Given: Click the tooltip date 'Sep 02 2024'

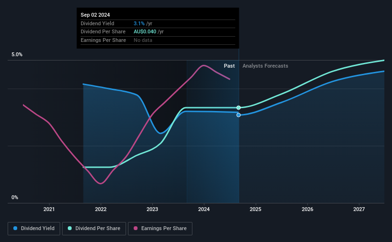Looking at the screenshot, I should 95,15.
